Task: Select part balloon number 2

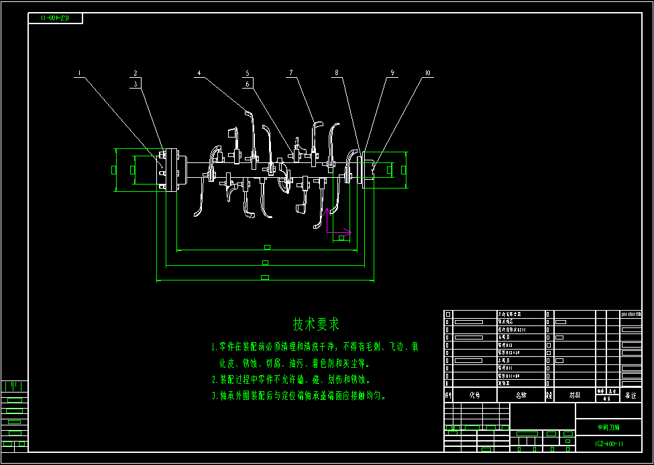Action: [x=135, y=73]
